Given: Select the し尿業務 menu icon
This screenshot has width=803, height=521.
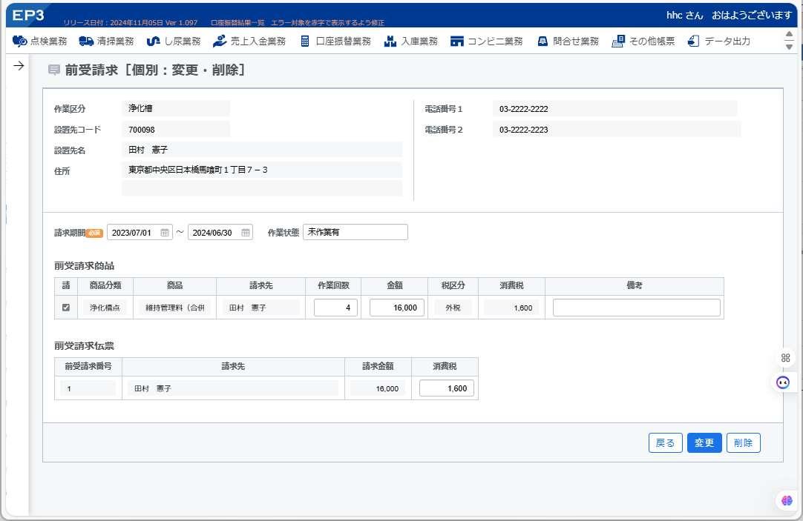Looking at the screenshot, I should 153,41.
